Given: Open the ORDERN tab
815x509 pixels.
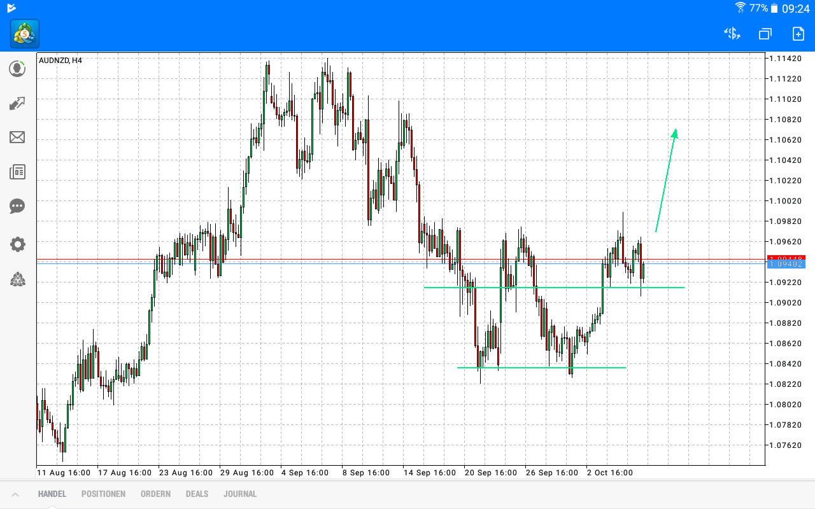Looking at the screenshot, I should (x=155, y=494).
